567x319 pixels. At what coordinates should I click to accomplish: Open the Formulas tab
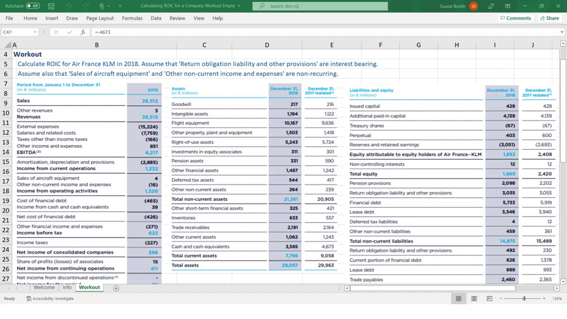[x=132, y=18]
